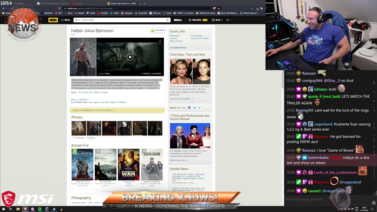
Task: Click See more awards link
Action: pos(104,110)
